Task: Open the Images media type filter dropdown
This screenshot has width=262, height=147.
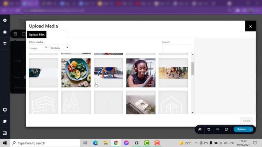Action: pyautogui.click(x=38, y=48)
